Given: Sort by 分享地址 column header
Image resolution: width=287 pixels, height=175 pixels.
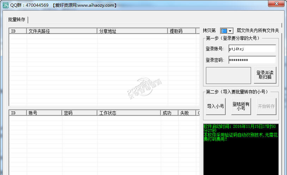Looking at the screenshot, I should pos(132,31).
